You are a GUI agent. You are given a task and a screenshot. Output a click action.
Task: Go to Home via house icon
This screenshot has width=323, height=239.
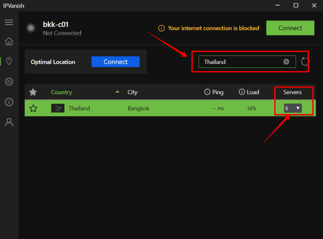click(9, 42)
